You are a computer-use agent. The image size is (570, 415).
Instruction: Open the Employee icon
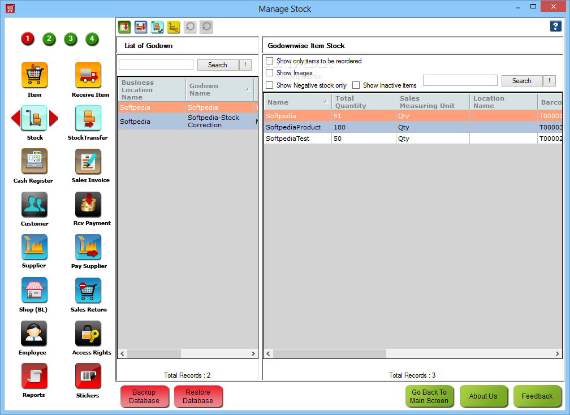pos(34,333)
